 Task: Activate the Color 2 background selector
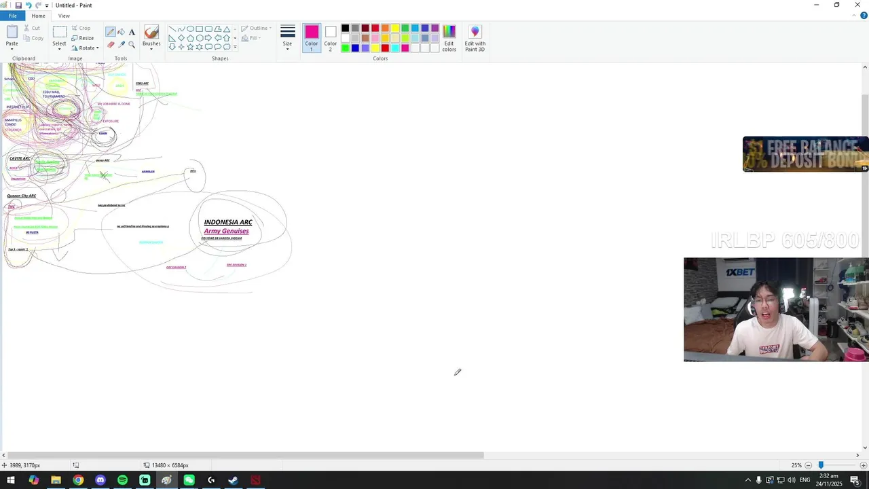tap(330, 38)
